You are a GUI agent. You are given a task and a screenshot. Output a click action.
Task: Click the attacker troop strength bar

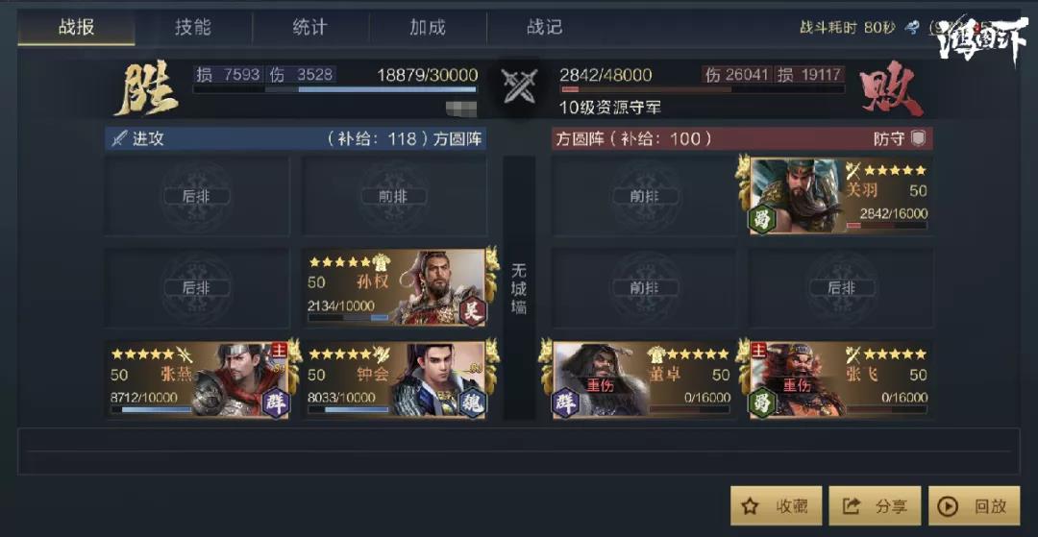pos(334,89)
